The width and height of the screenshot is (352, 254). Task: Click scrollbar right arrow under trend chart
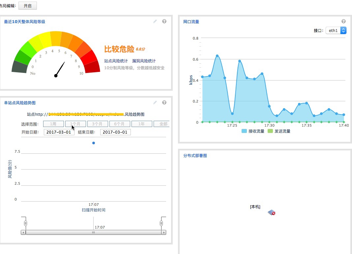point(163,232)
